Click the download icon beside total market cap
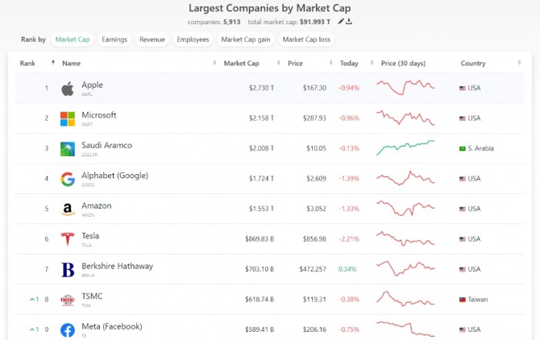Image resolution: width=540 pixels, height=340 pixels. tap(350, 22)
